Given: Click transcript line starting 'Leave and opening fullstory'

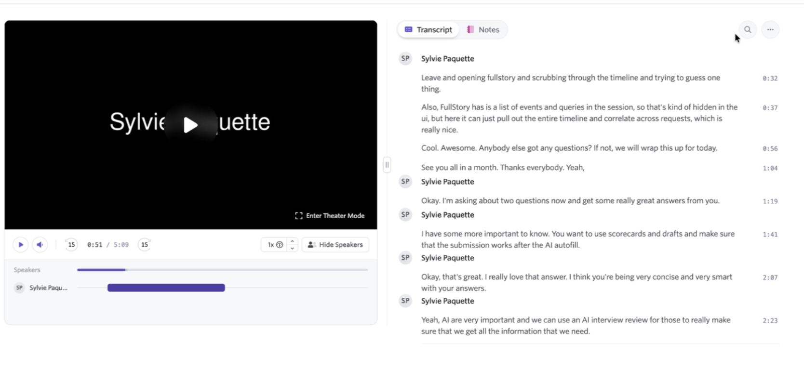Looking at the screenshot, I should click(571, 83).
